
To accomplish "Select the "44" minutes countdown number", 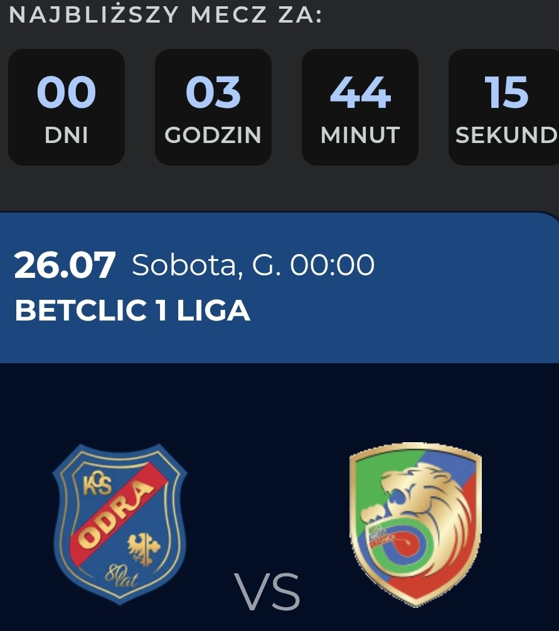I will click(x=360, y=93).
